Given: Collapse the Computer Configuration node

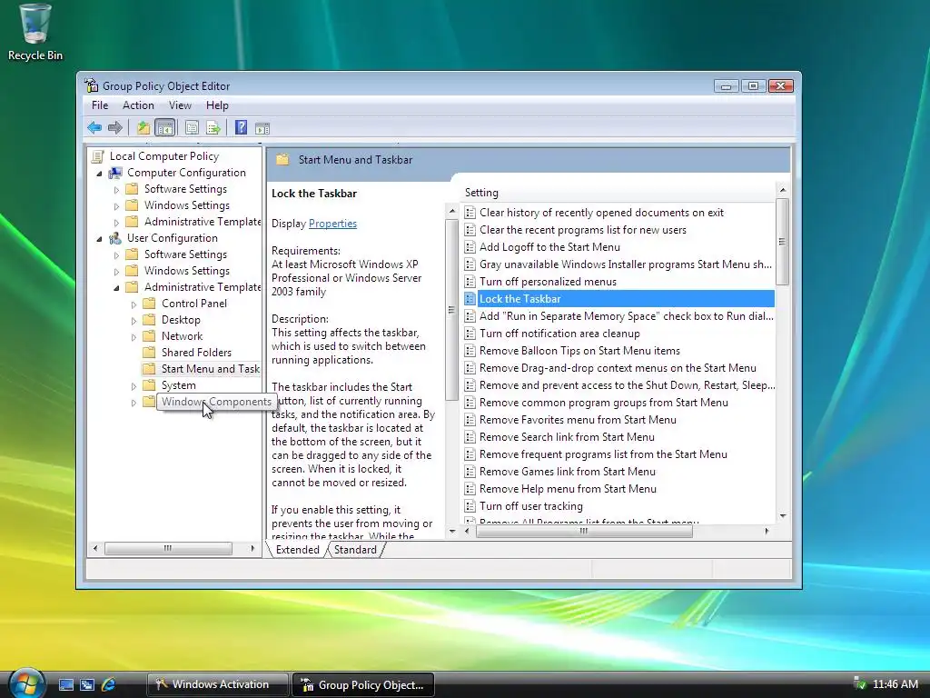Looking at the screenshot, I should point(99,174).
